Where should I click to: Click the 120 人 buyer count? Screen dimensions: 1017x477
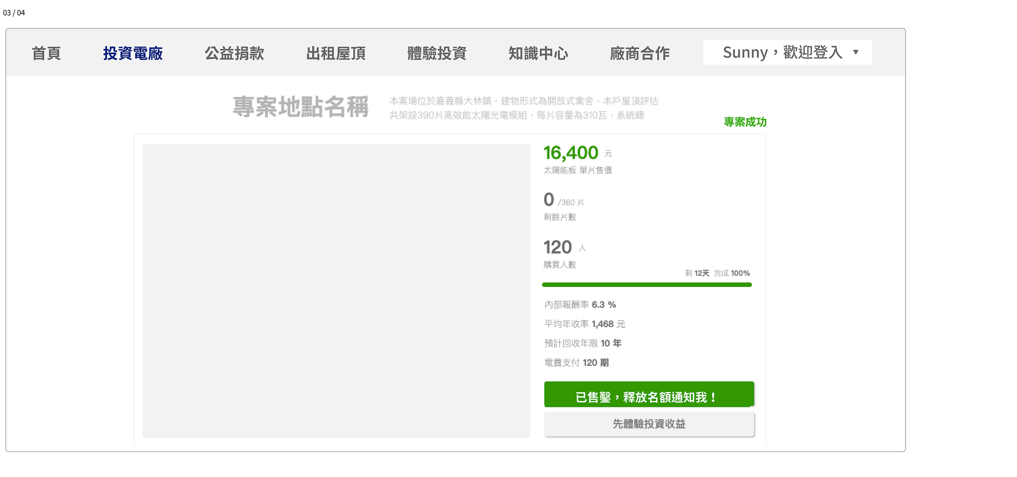[565, 247]
